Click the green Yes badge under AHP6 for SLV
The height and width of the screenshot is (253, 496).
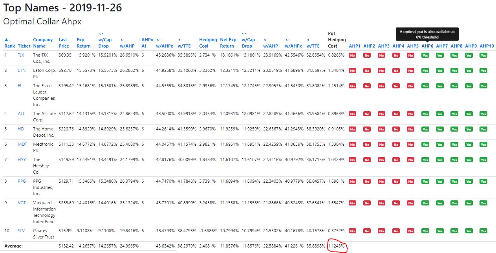click(425, 231)
